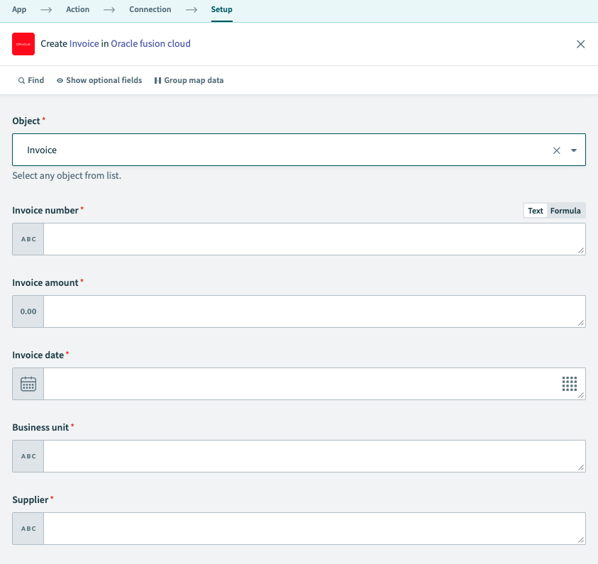Click the data-pill grid icon in Invoice date field
Image resolution: width=598 pixels, height=564 pixels.
pos(570,384)
